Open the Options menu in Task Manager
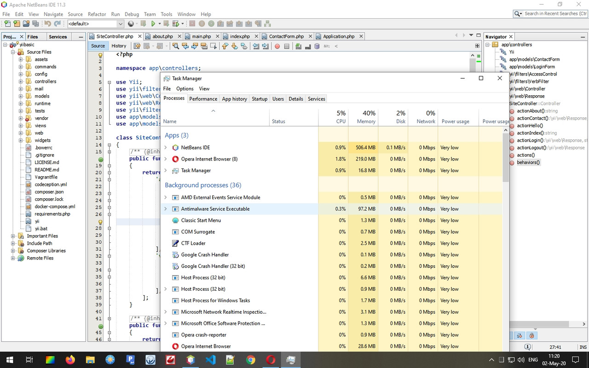The image size is (589, 368). 185,89
